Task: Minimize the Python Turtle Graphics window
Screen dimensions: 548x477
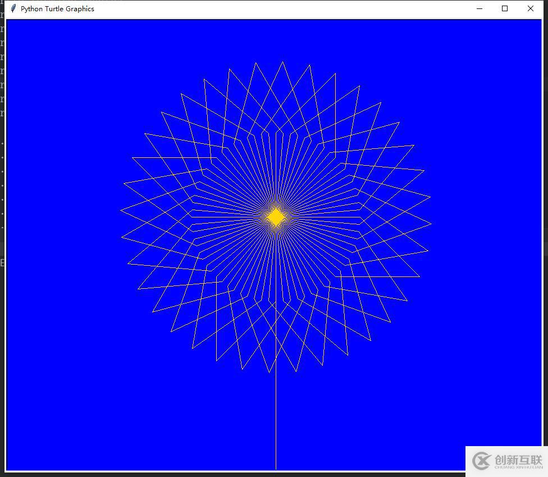Action: 479,8
